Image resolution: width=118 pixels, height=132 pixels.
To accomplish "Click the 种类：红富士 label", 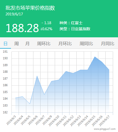I will (71, 23).
